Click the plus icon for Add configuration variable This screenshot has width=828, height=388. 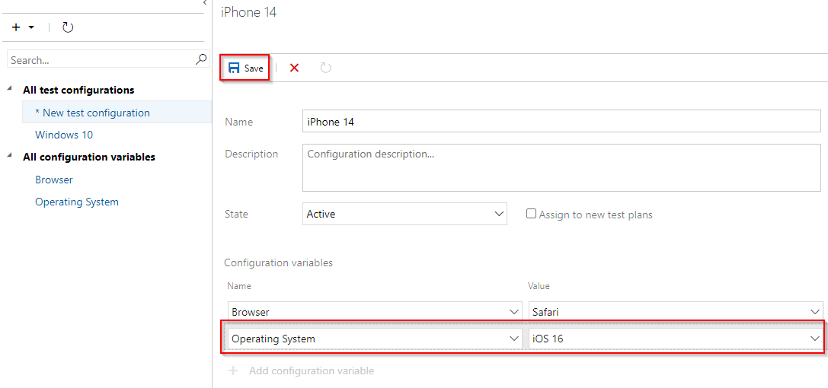233,371
